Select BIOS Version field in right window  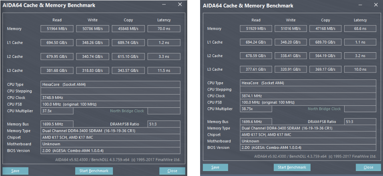pyautogui.click(x=308, y=148)
